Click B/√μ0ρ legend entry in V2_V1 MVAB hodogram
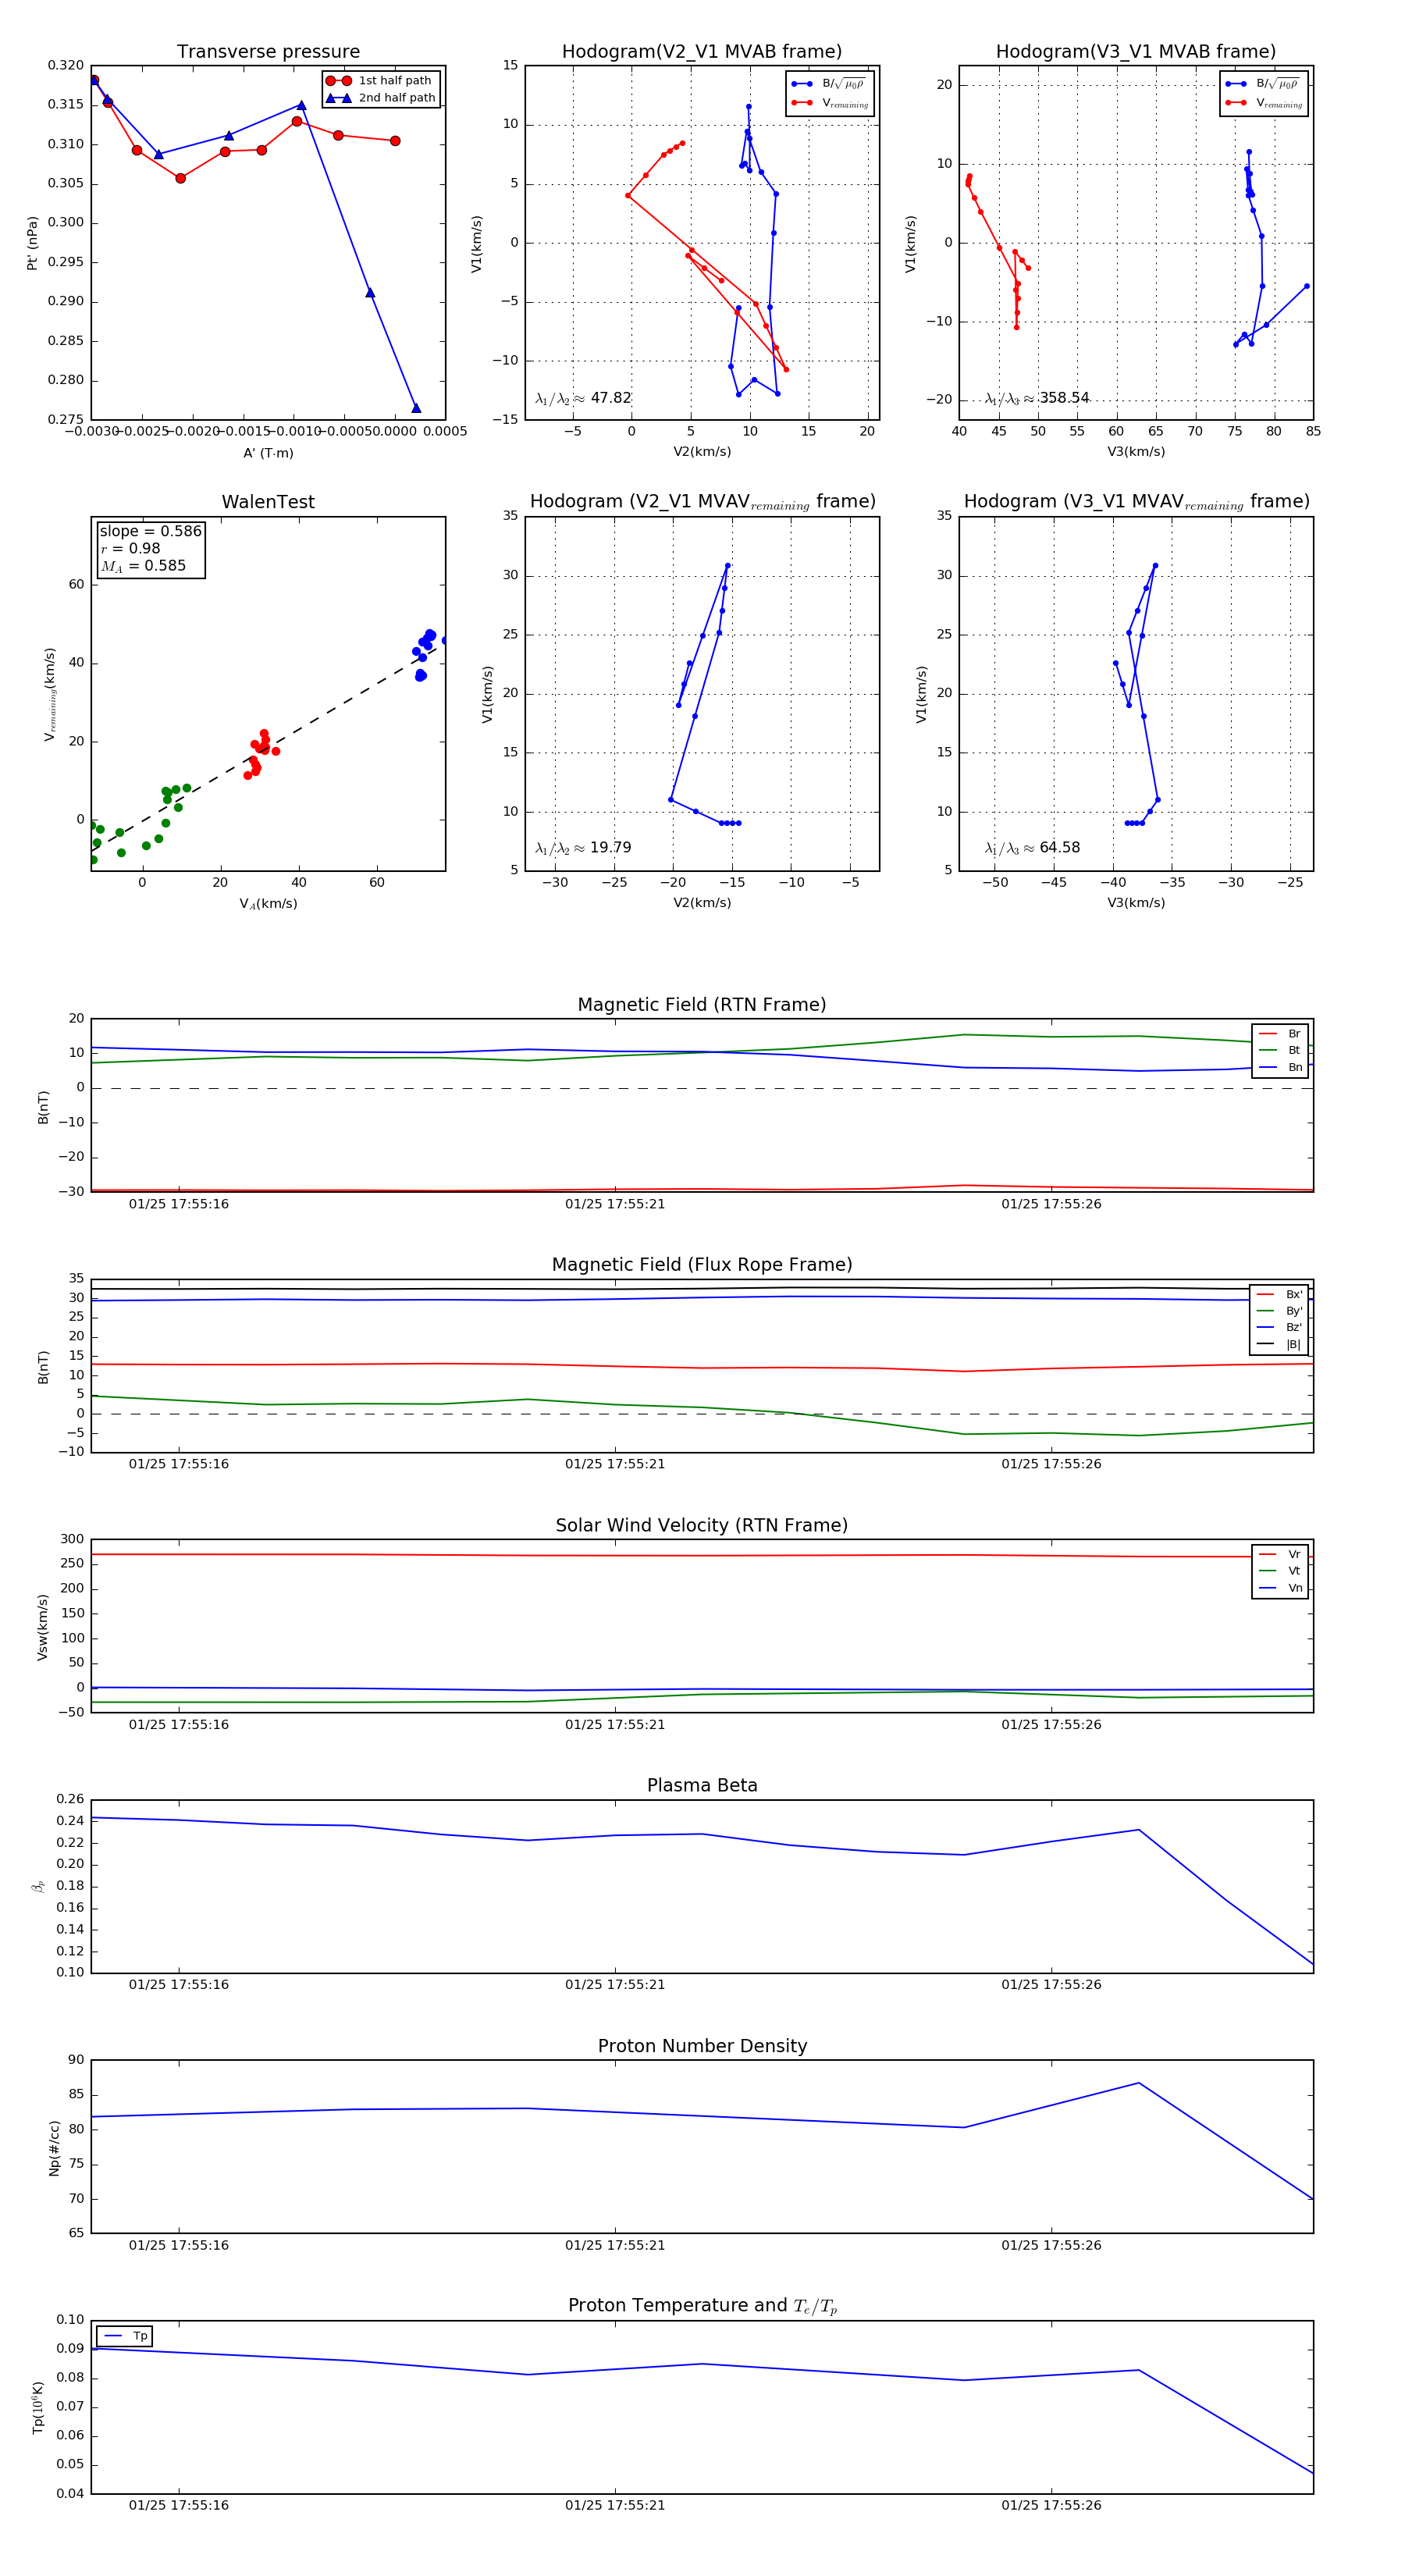 (x=829, y=84)
